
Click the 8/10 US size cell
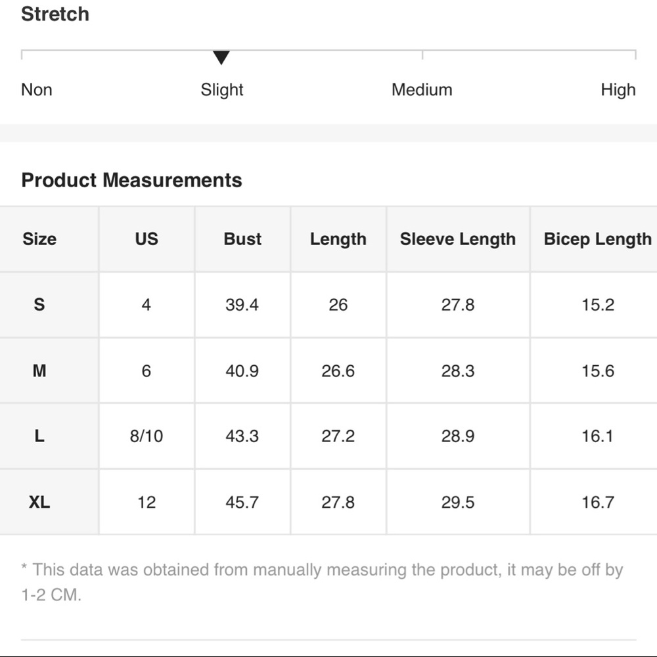[147, 436]
